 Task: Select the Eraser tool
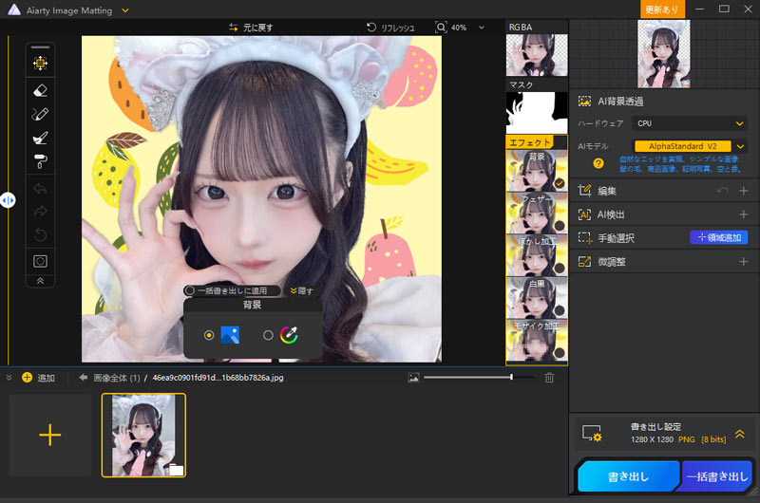pos(40,89)
